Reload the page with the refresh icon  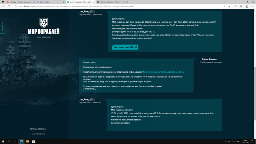click(13, 6)
